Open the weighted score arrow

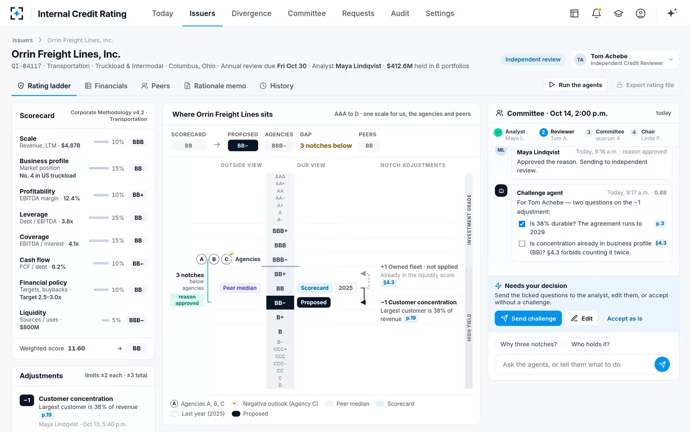coord(119,348)
